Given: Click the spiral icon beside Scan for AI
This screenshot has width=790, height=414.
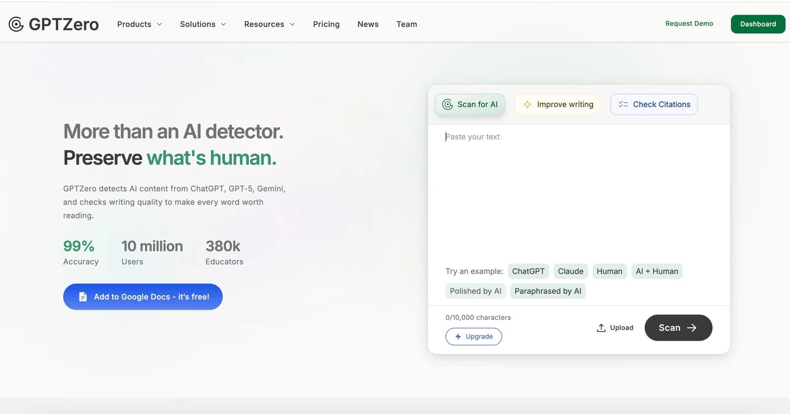Looking at the screenshot, I should [447, 104].
